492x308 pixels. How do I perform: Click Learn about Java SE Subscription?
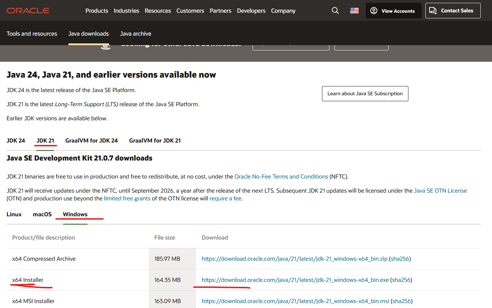pyautogui.click(x=365, y=93)
